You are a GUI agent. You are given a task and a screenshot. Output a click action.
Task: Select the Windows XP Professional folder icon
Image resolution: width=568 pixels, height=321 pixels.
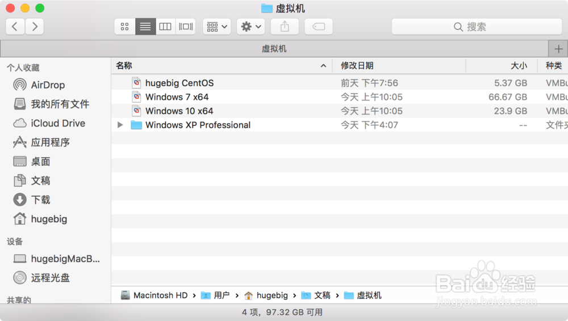(136, 125)
